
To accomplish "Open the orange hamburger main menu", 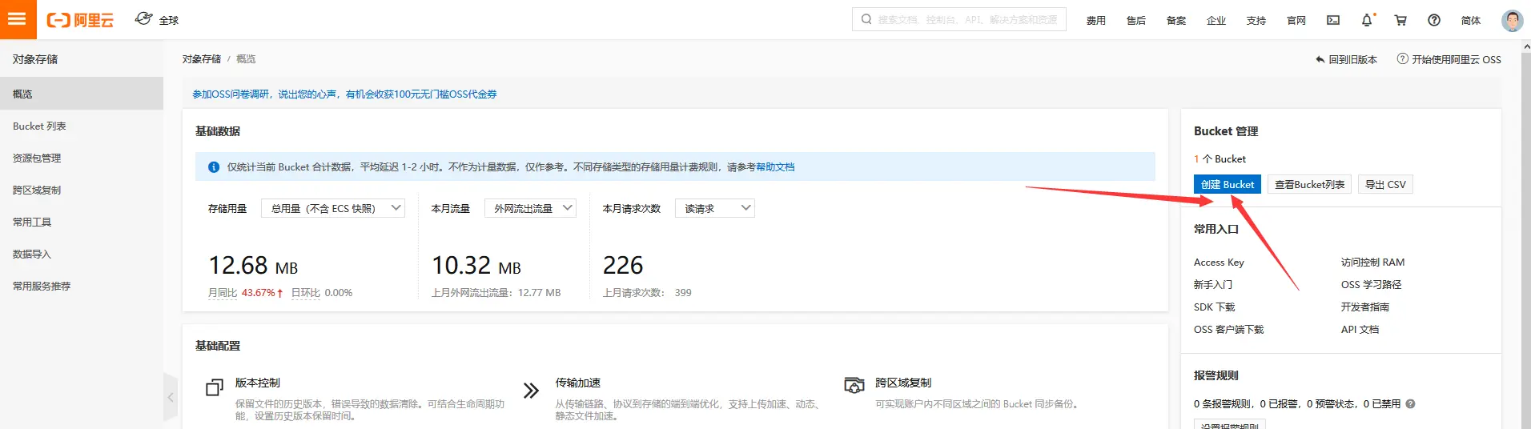I will (x=18, y=19).
